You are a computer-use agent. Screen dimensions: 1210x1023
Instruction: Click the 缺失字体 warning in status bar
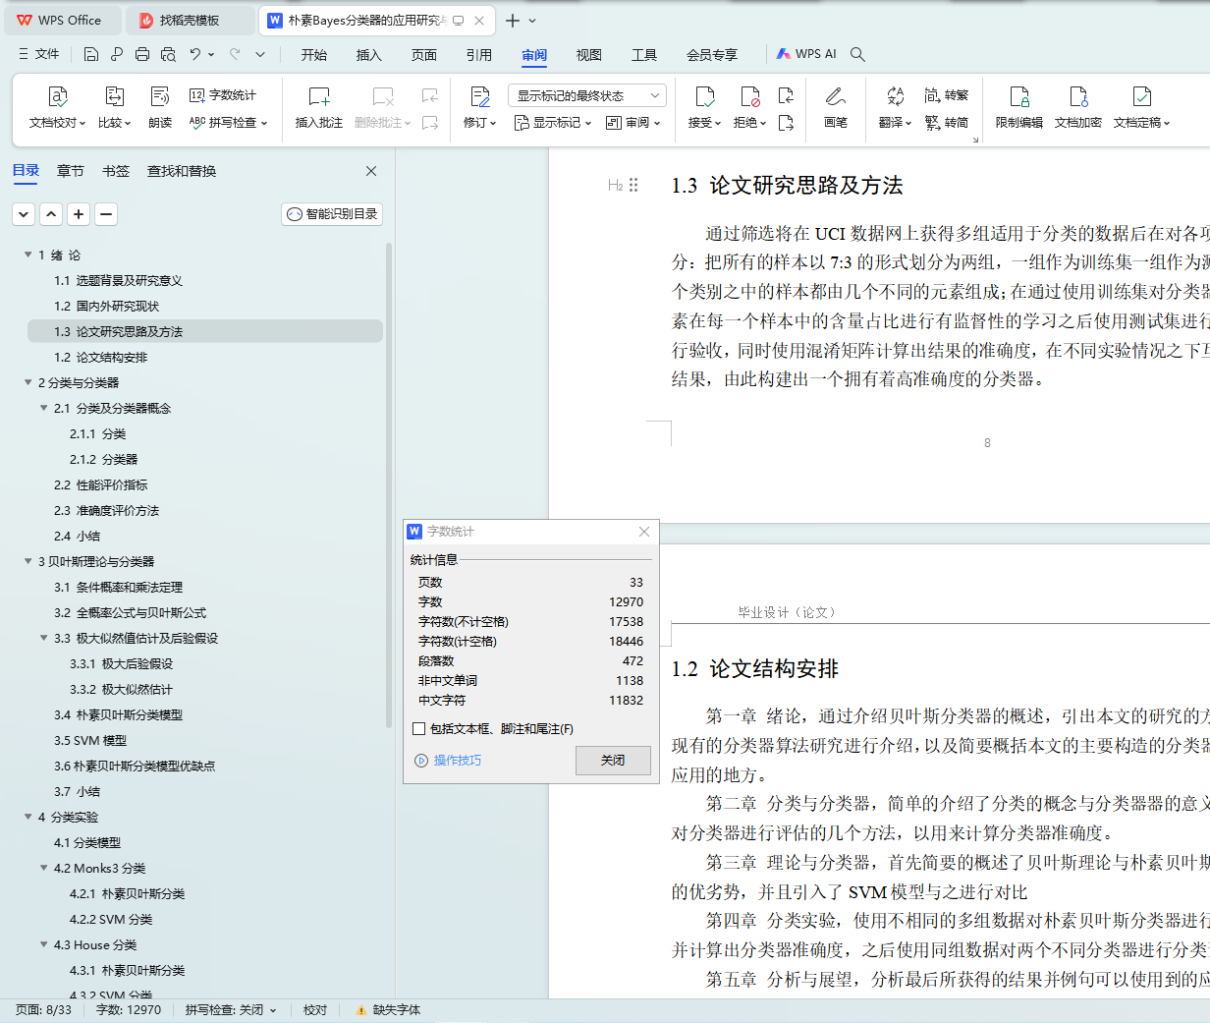pyautogui.click(x=388, y=1010)
